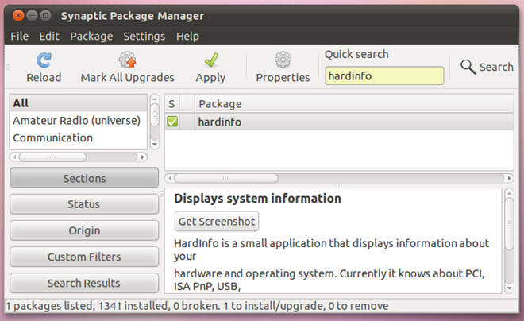
Task: Select the Amateur Radio (universe) section
Action: pyautogui.click(x=76, y=120)
